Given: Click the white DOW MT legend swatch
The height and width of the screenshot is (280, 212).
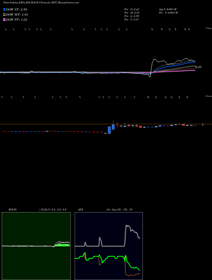Looking at the screenshot, I should pos(4,14).
